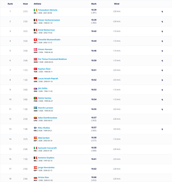Click the Denmark flag by Simon Hansen
Screen dimensions: 172x182
pyautogui.click(x=35, y=49)
